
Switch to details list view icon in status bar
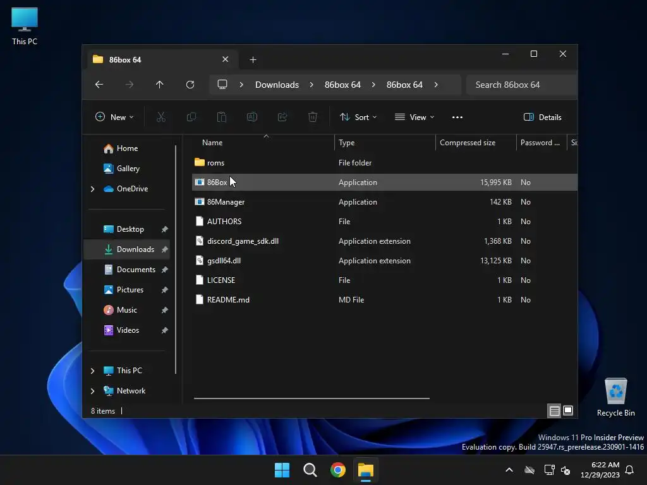tap(555, 410)
